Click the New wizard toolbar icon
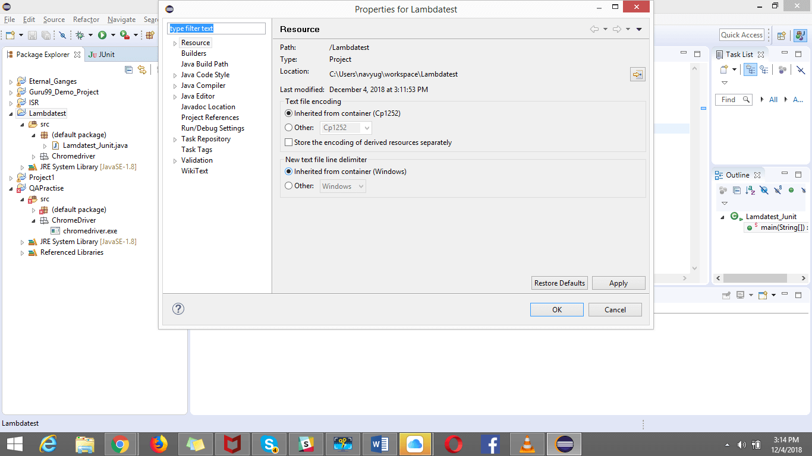This screenshot has height=456, width=812. 10,35
